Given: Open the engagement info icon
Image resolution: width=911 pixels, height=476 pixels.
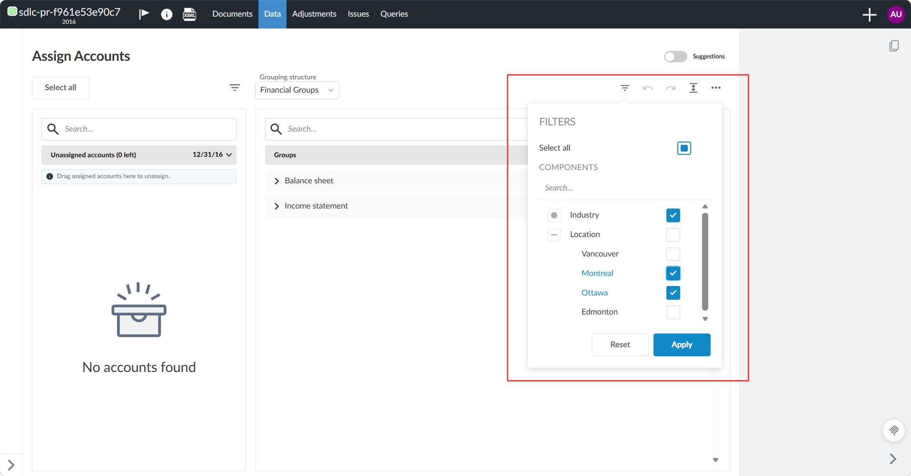Looking at the screenshot, I should point(167,14).
